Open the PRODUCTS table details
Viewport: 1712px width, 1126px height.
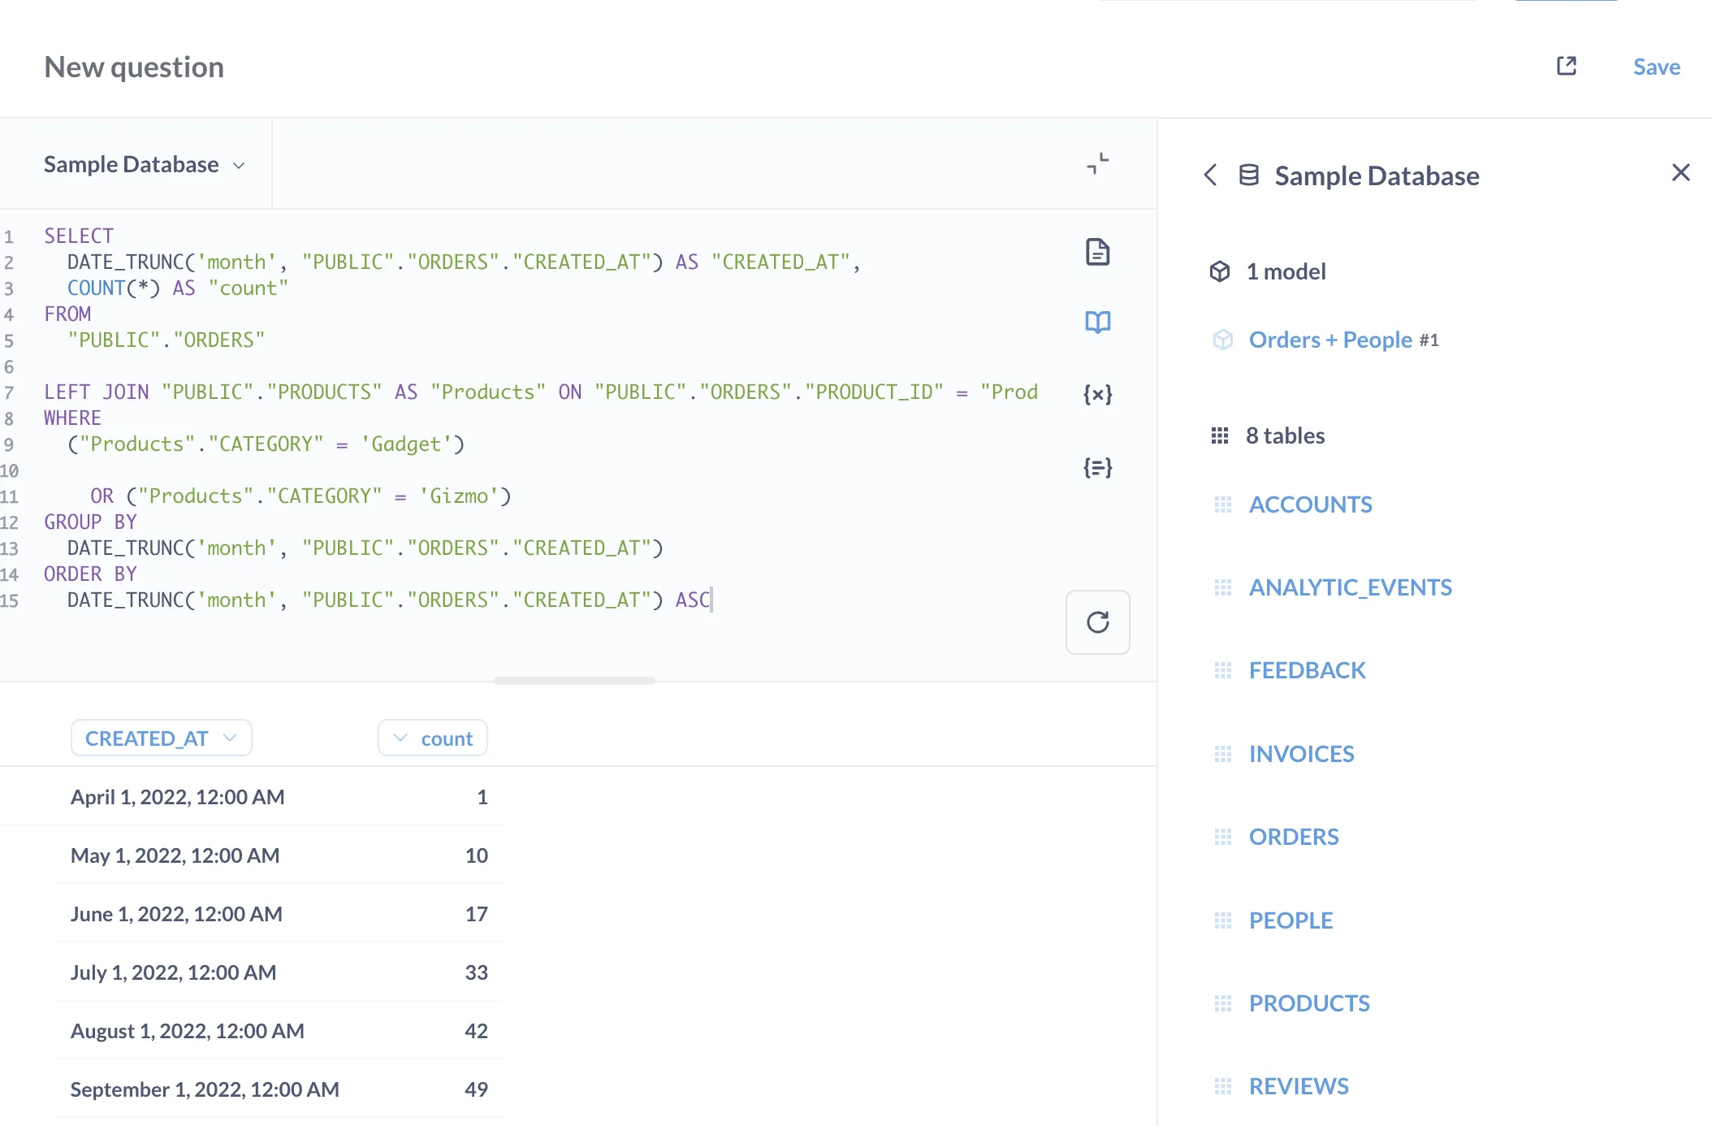coord(1309,1003)
